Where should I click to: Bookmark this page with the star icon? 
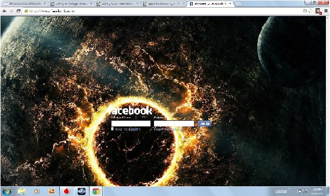(310, 11)
